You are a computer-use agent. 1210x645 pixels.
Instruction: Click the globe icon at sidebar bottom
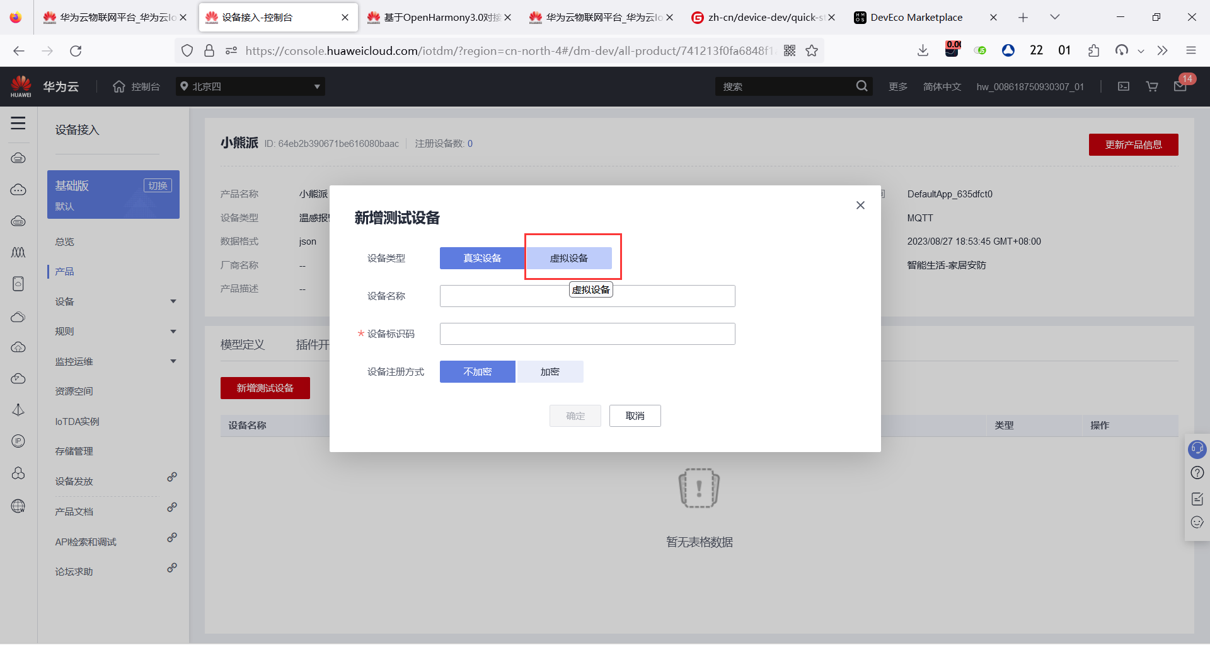pos(18,506)
